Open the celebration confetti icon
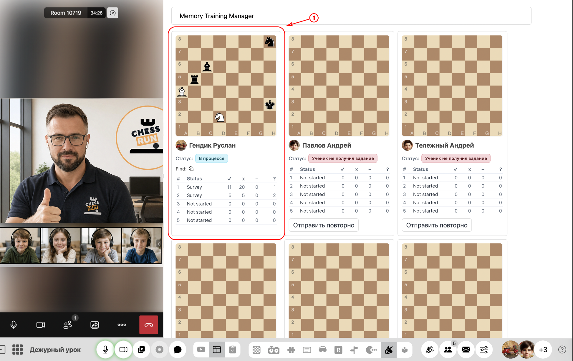 tap(430, 350)
